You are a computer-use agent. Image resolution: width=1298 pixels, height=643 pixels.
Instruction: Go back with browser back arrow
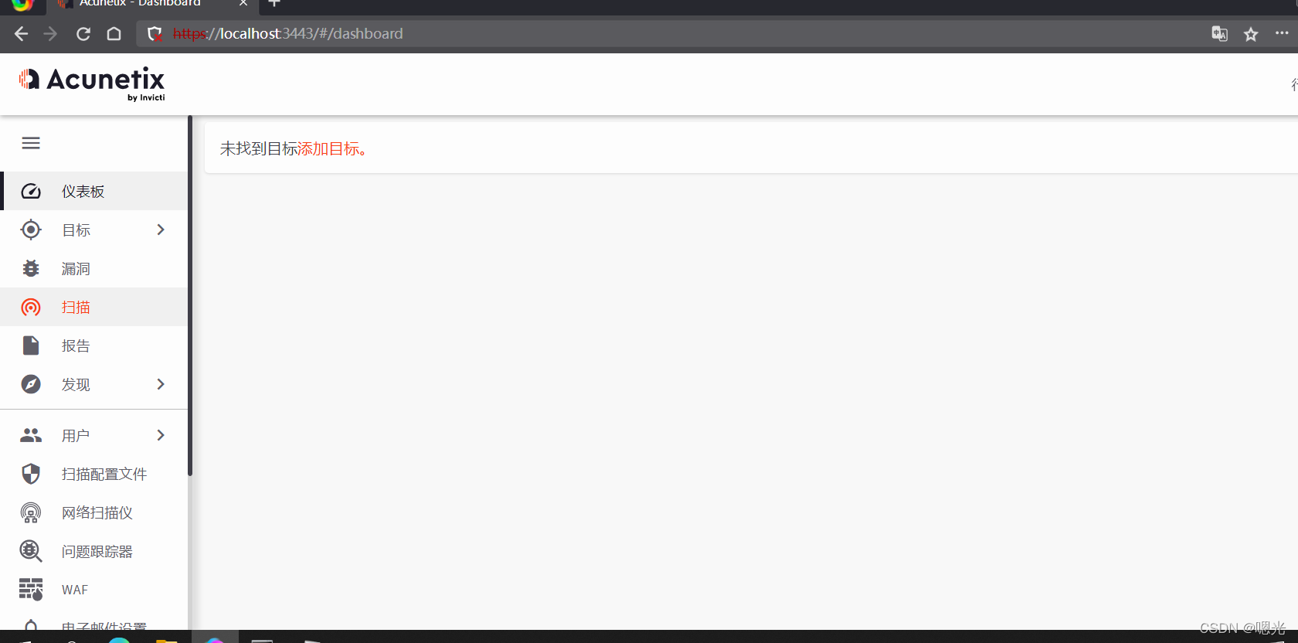click(x=21, y=33)
